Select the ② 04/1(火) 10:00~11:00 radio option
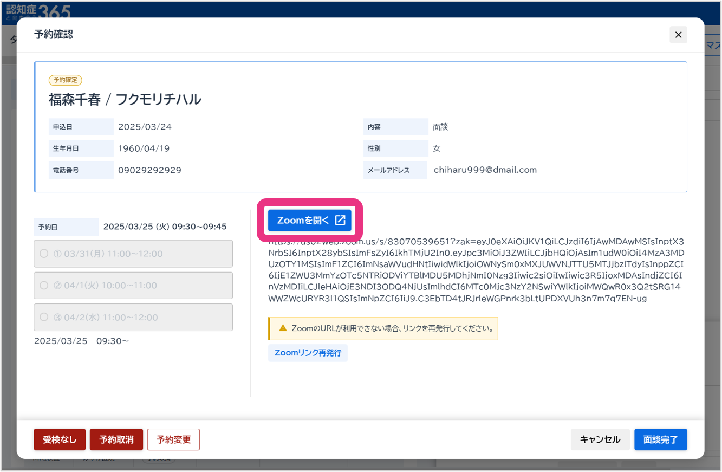The image size is (722, 472). 44,286
